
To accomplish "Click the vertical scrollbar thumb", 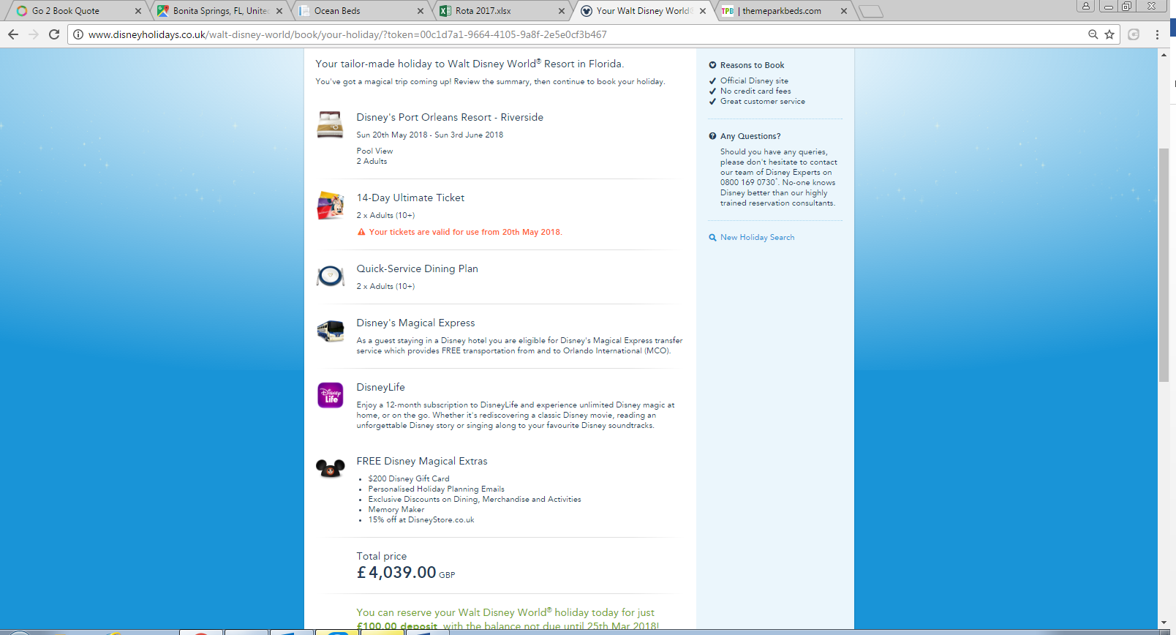I will pyautogui.click(x=1164, y=265).
